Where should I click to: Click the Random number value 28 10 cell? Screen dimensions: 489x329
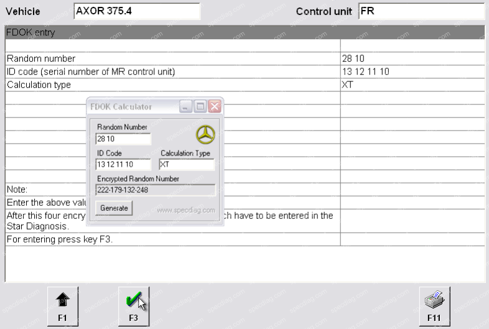[411, 58]
